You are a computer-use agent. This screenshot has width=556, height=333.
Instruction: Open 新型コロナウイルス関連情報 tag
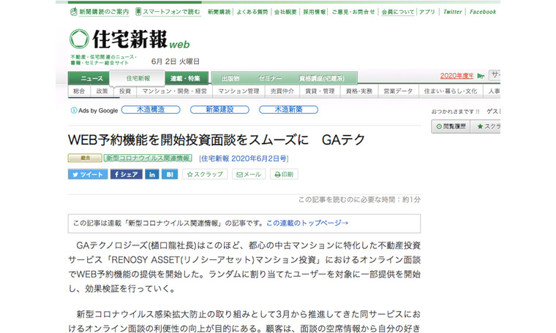147,158
